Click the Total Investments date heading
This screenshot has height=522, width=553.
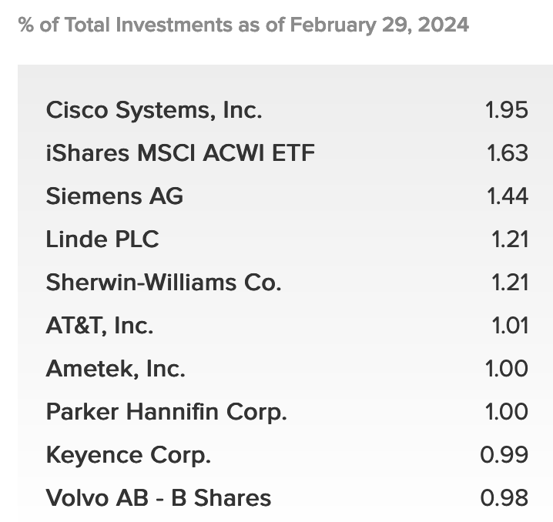pyautogui.click(x=243, y=25)
